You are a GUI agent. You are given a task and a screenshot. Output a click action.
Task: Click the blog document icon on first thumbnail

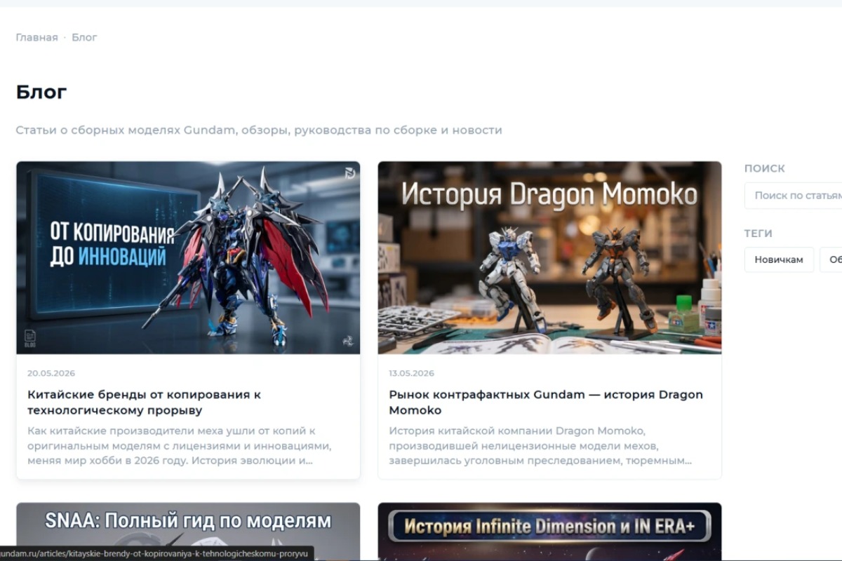[x=30, y=338]
